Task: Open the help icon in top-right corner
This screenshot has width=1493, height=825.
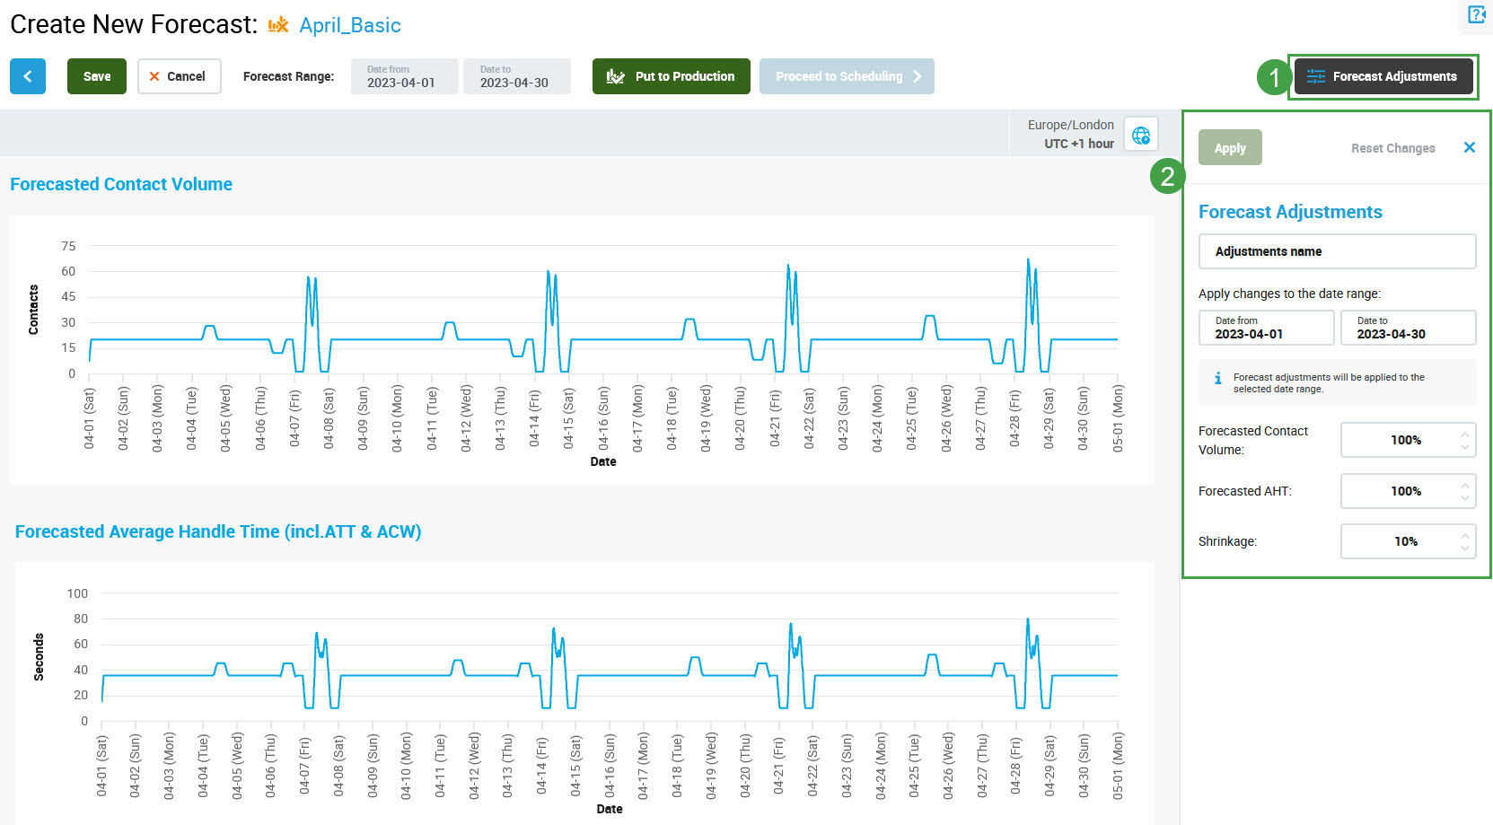Action: [1477, 14]
